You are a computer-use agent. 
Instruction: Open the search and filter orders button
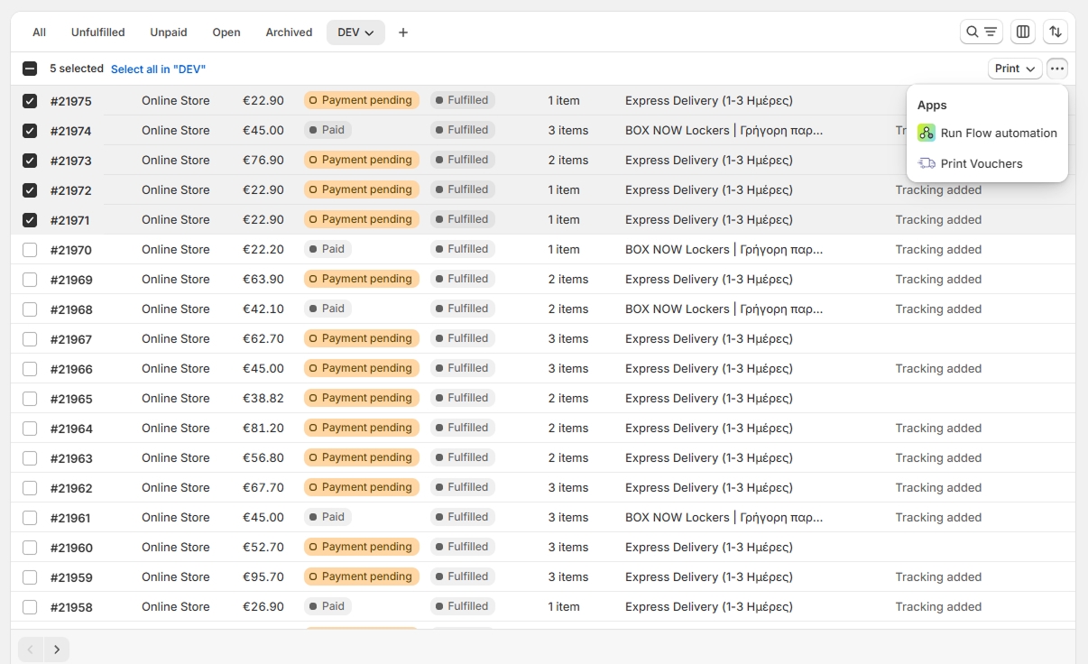point(981,32)
